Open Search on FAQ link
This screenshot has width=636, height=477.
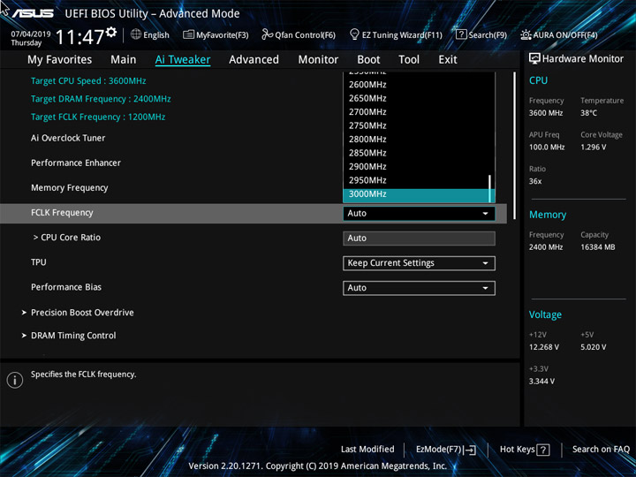pyautogui.click(x=601, y=450)
